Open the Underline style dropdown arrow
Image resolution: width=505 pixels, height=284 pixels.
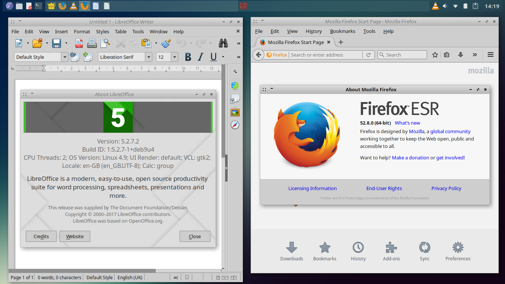pyautogui.click(x=223, y=57)
